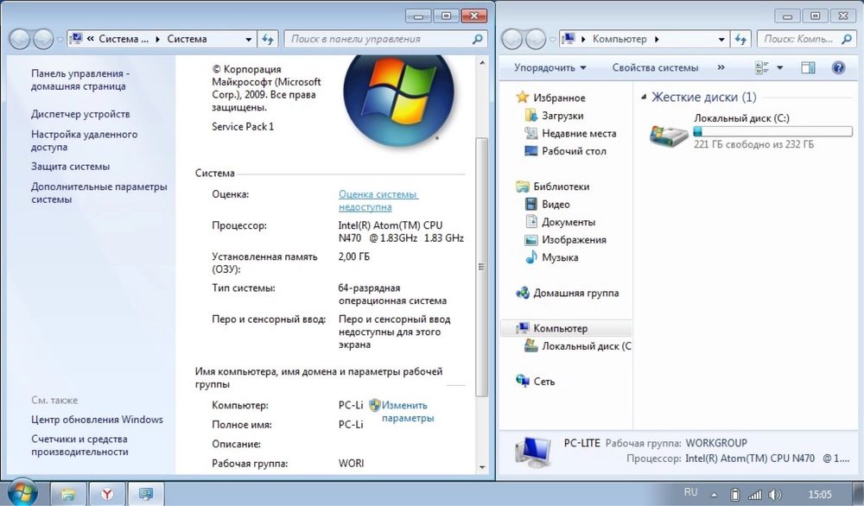
Task: Select Рабочий стол in favorites
Action: (x=565, y=151)
